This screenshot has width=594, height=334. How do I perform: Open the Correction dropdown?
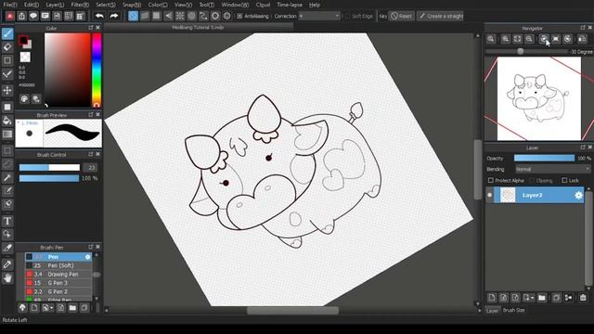[x=319, y=16]
